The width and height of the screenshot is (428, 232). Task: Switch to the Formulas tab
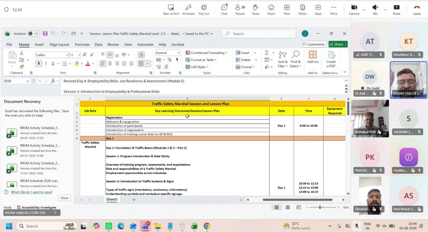82,44
